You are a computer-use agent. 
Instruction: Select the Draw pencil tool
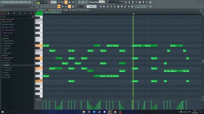[49, 10]
